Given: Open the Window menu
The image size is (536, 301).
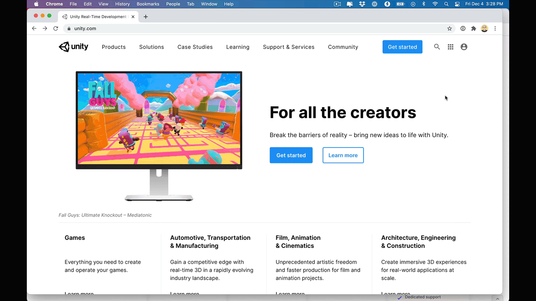Looking at the screenshot, I should (x=209, y=4).
